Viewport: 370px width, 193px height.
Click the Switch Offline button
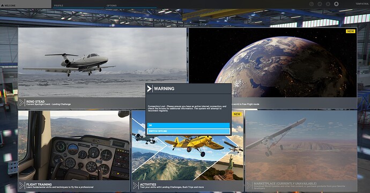188,131
